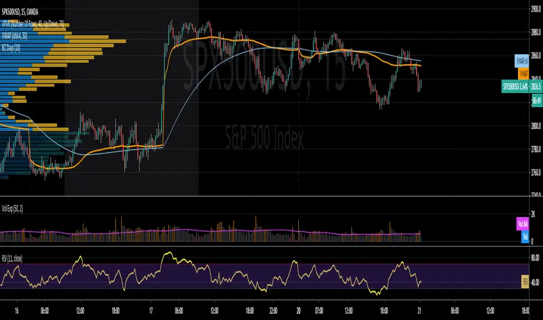Click the blue Vol scale label
This screenshot has height=320, width=543.
click(x=525, y=237)
